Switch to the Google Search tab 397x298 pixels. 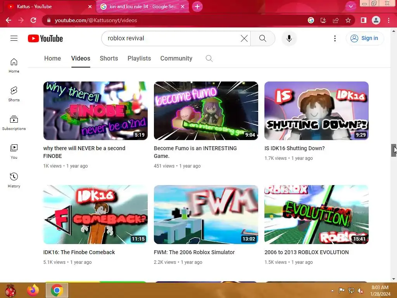coord(142,7)
